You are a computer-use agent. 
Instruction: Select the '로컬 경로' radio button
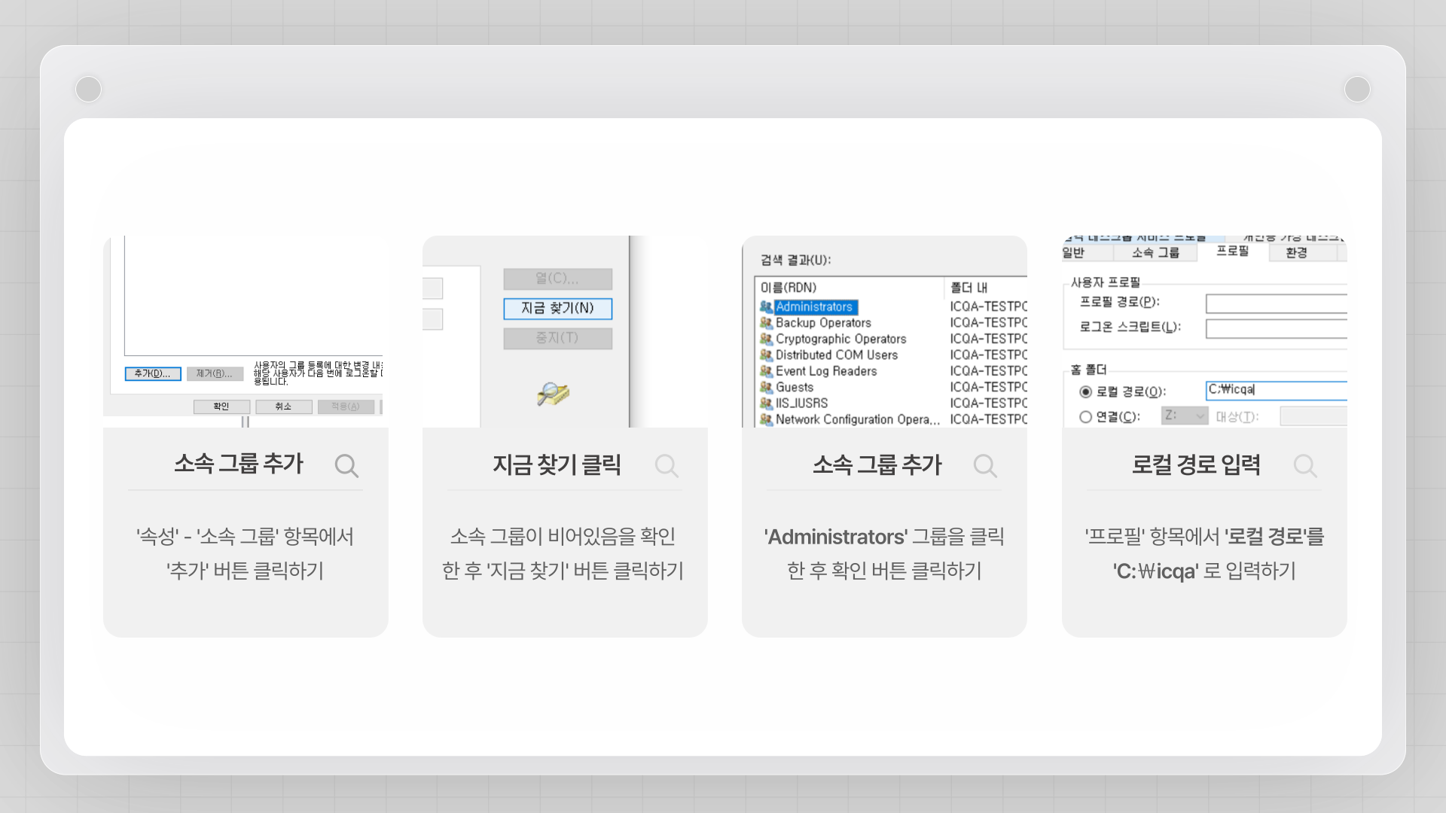point(1085,391)
